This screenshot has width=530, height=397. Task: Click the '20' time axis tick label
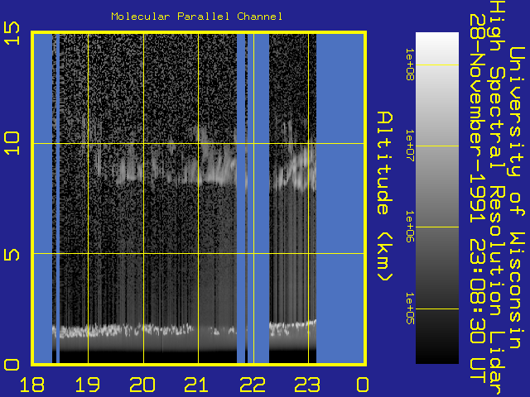(142, 385)
